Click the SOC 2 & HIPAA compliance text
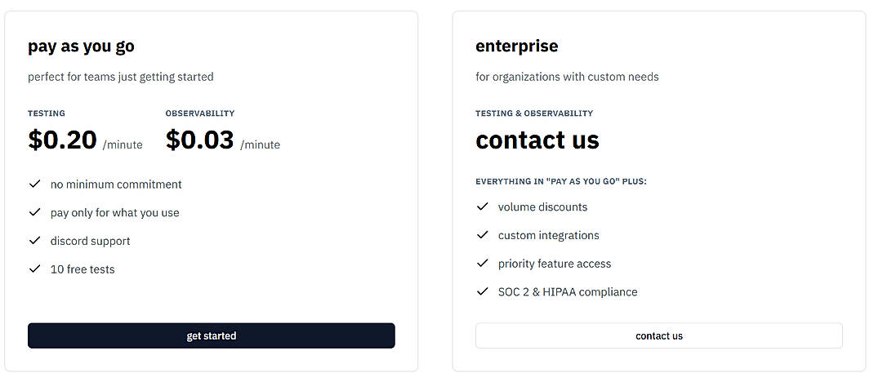The image size is (874, 382). 568,291
